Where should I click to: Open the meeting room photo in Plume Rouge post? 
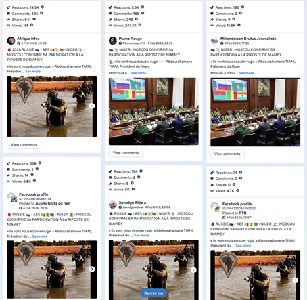pyautogui.click(x=153, y=111)
